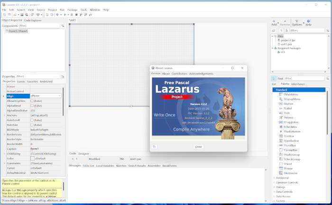
Task: Click the green Run toolbar button
Action: pyautogui.click(x=65, y=15)
